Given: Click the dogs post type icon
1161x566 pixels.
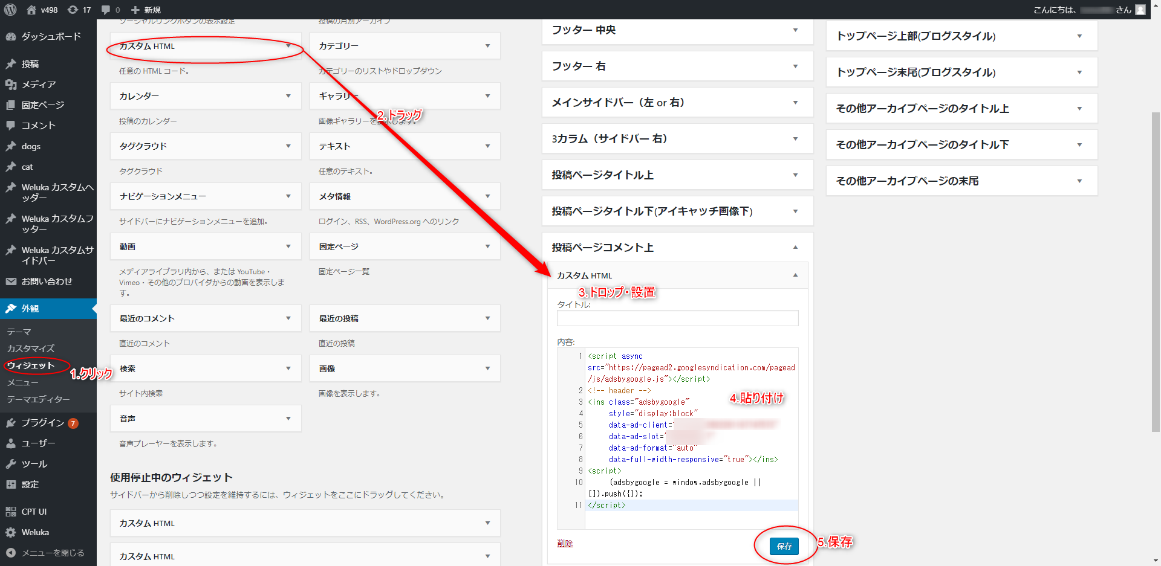Looking at the screenshot, I should coord(11,146).
